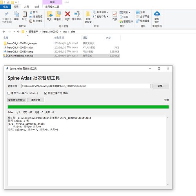Click the New Folder icon
This screenshot has height=196, width=196.
pyautogui.click(x=88, y=14)
